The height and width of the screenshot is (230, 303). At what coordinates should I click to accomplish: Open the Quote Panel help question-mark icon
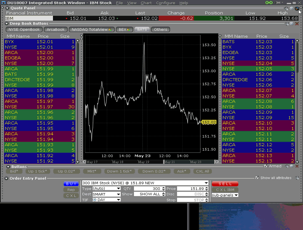(291, 8)
